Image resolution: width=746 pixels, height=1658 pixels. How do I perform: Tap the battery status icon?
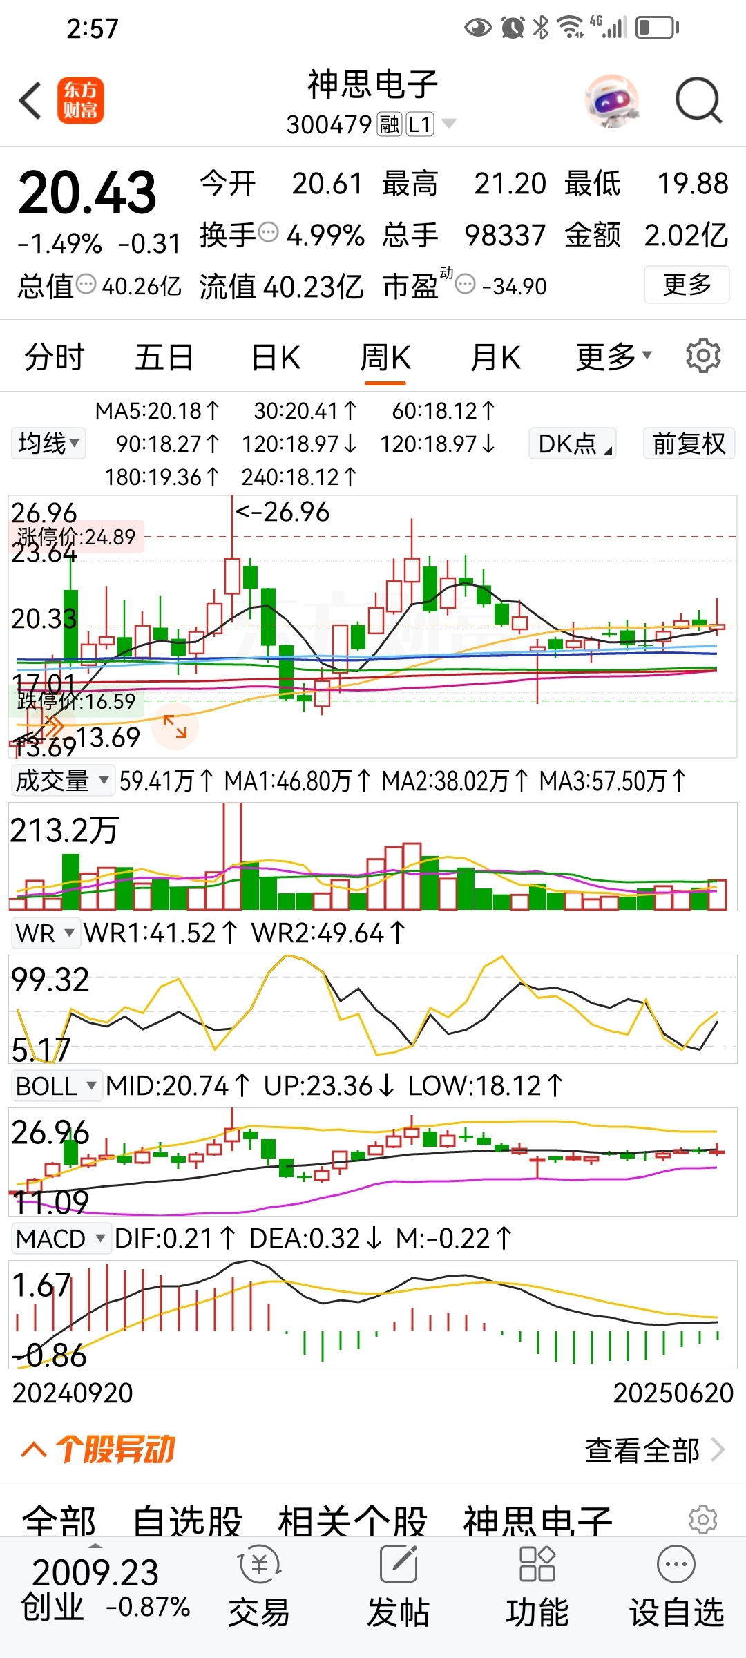(x=657, y=28)
